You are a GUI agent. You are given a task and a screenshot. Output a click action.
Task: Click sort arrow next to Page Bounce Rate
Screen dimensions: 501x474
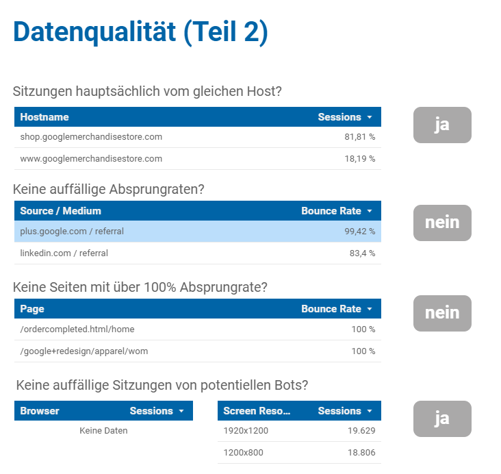[x=370, y=309]
